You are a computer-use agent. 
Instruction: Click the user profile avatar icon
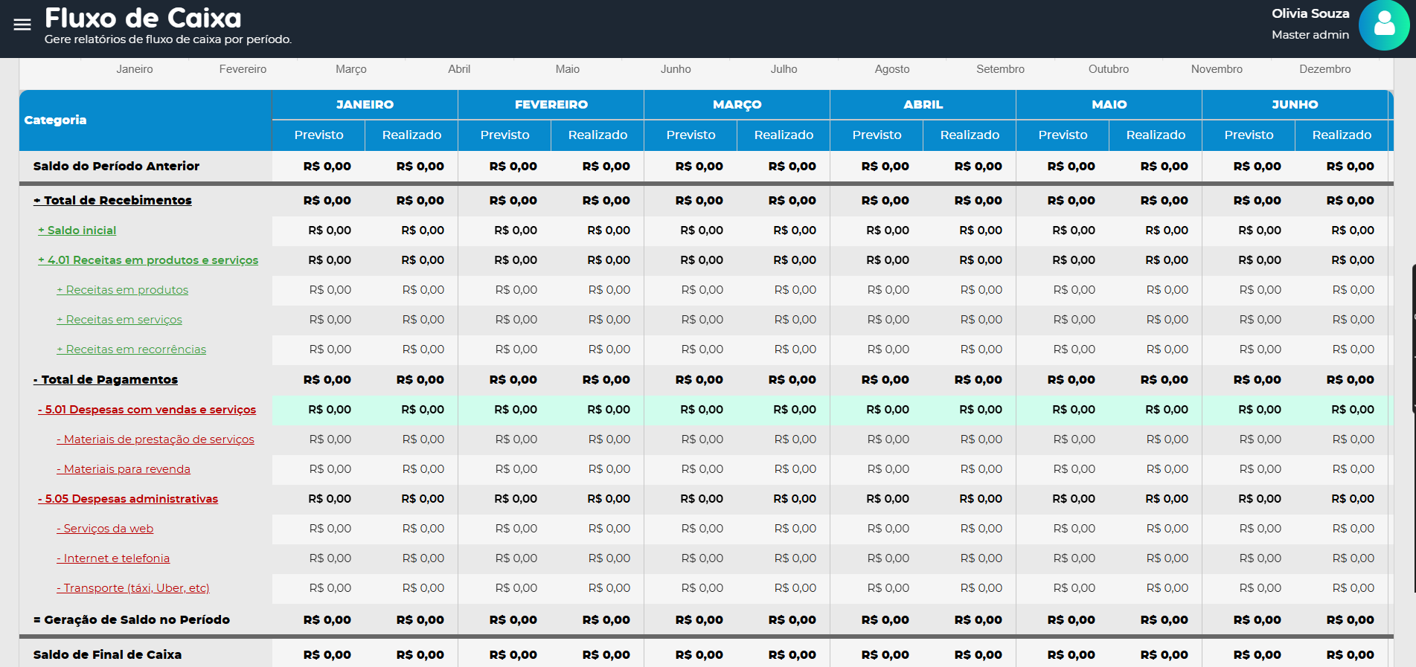click(x=1383, y=25)
